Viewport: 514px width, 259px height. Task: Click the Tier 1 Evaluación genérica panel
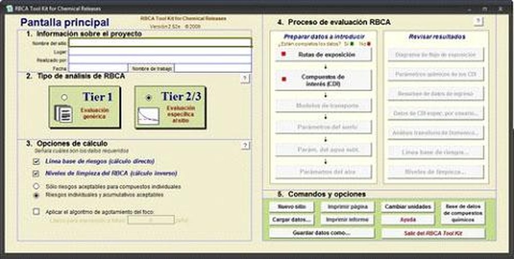(x=85, y=107)
